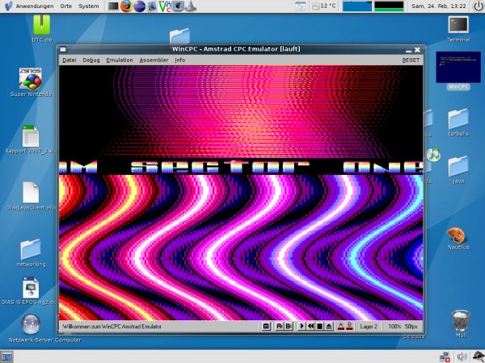Open the WinCPC window menu icon in title bar
The image size is (485, 363).
point(63,49)
